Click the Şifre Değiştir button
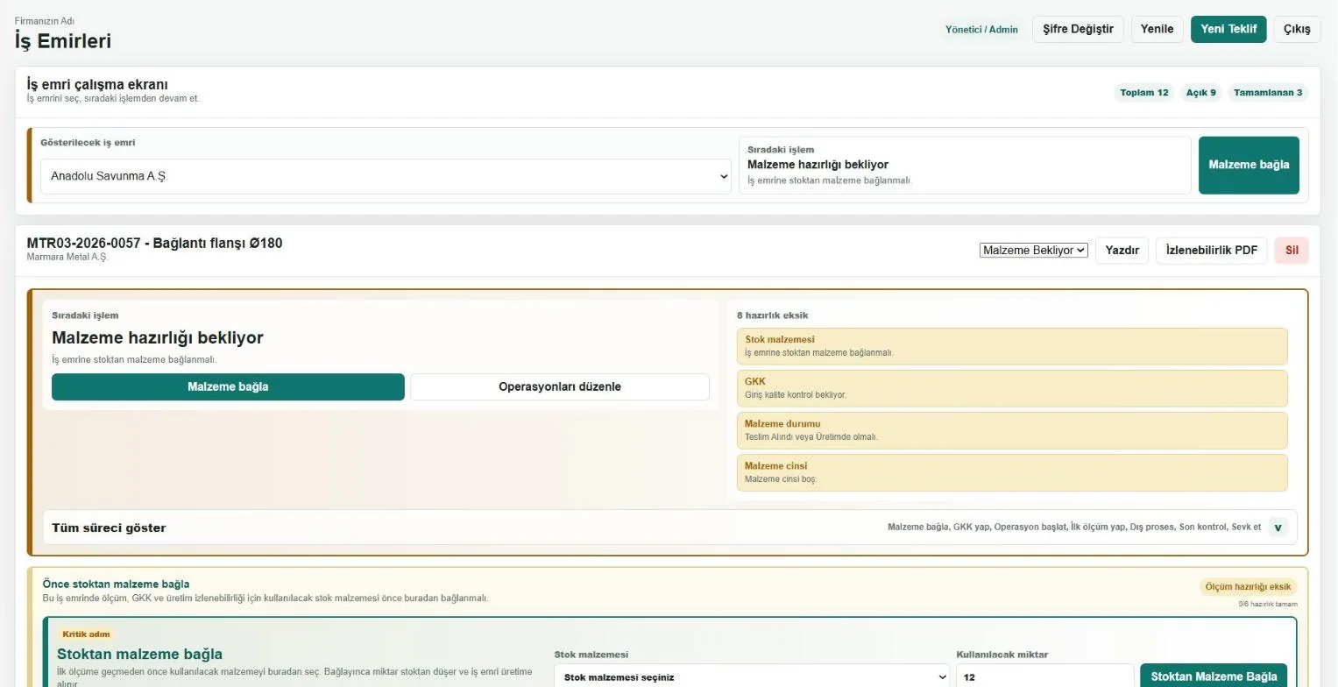 point(1078,29)
